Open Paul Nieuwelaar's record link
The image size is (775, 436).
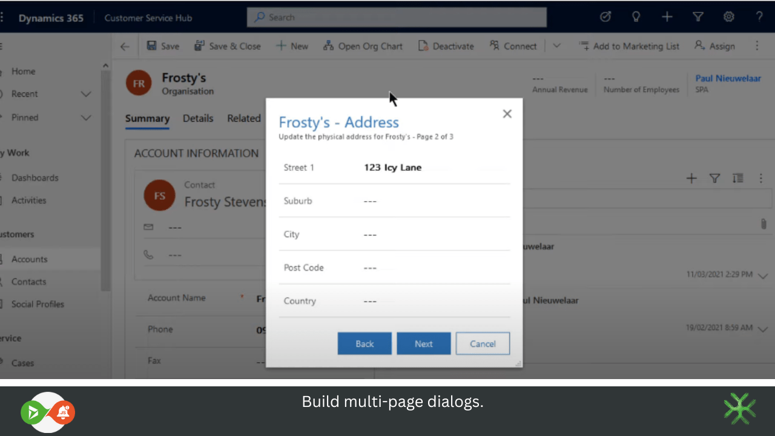(x=728, y=78)
